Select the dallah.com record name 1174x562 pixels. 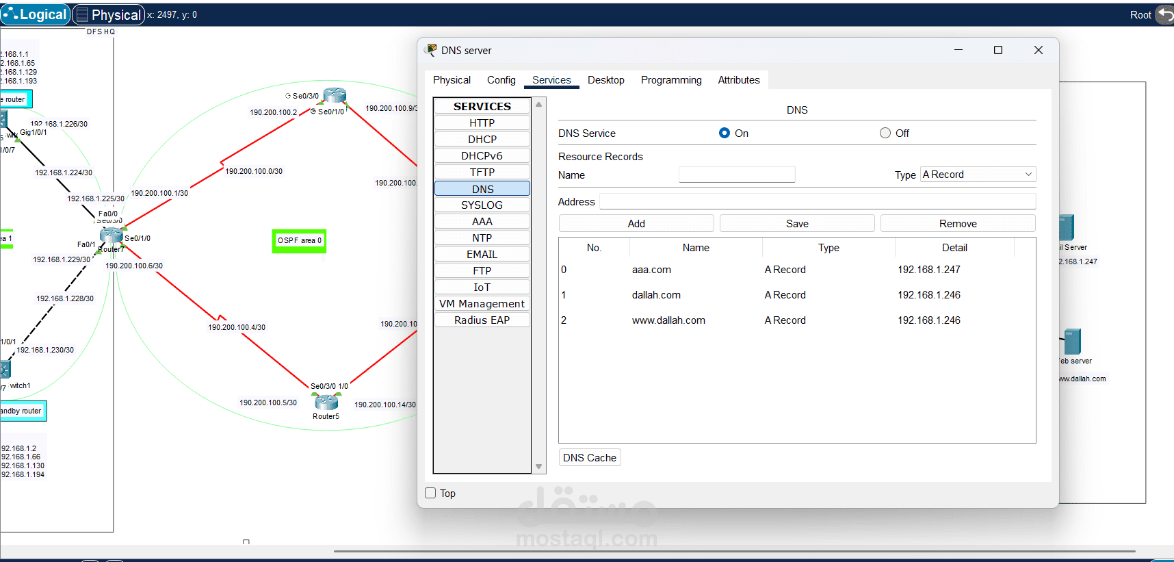pyautogui.click(x=656, y=295)
